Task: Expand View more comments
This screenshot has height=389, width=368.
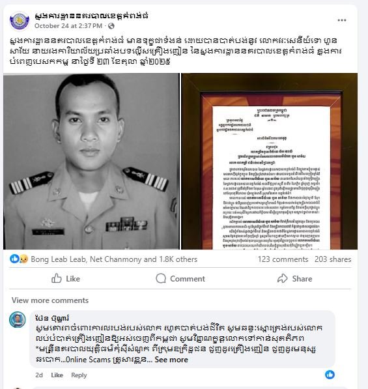Action: click(50, 300)
